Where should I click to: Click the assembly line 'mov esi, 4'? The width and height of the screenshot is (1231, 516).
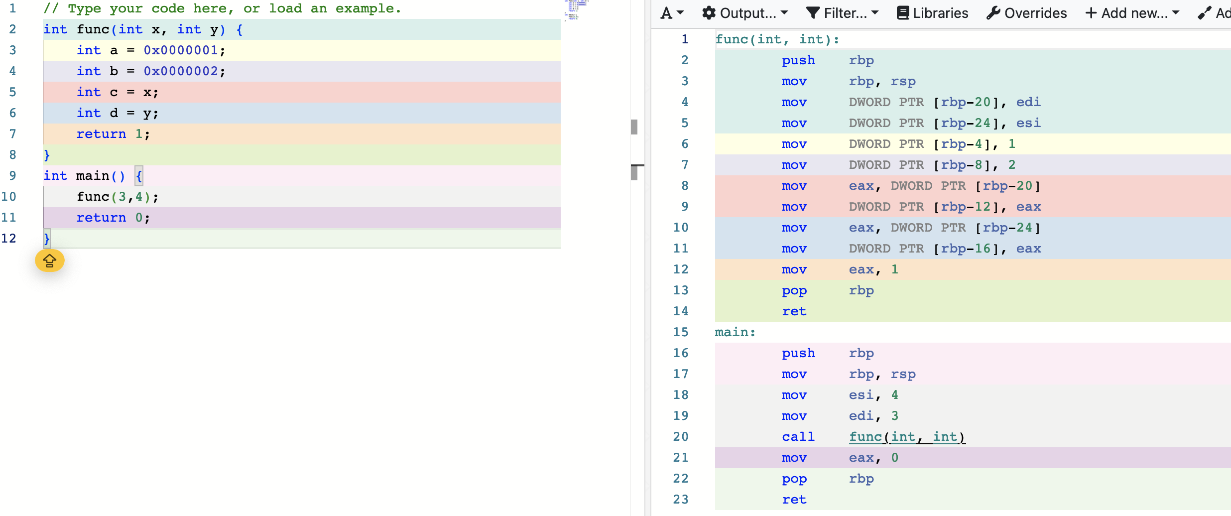[x=840, y=395]
